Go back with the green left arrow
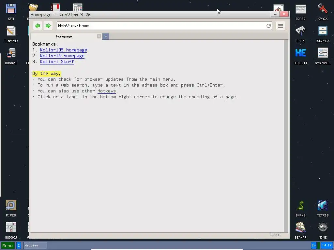334x250 pixels. [x=38, y=26]
